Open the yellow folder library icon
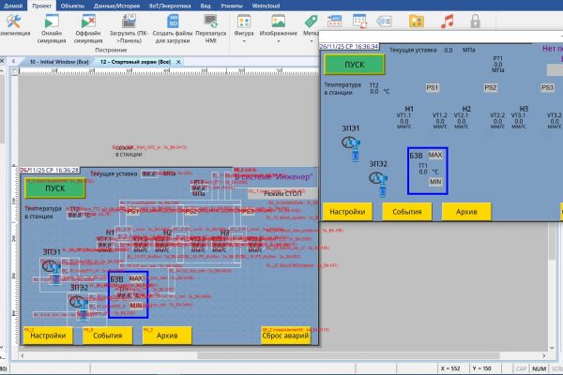Image resolution: width=563 pixels, height=375 pixels. click(417, 22)
